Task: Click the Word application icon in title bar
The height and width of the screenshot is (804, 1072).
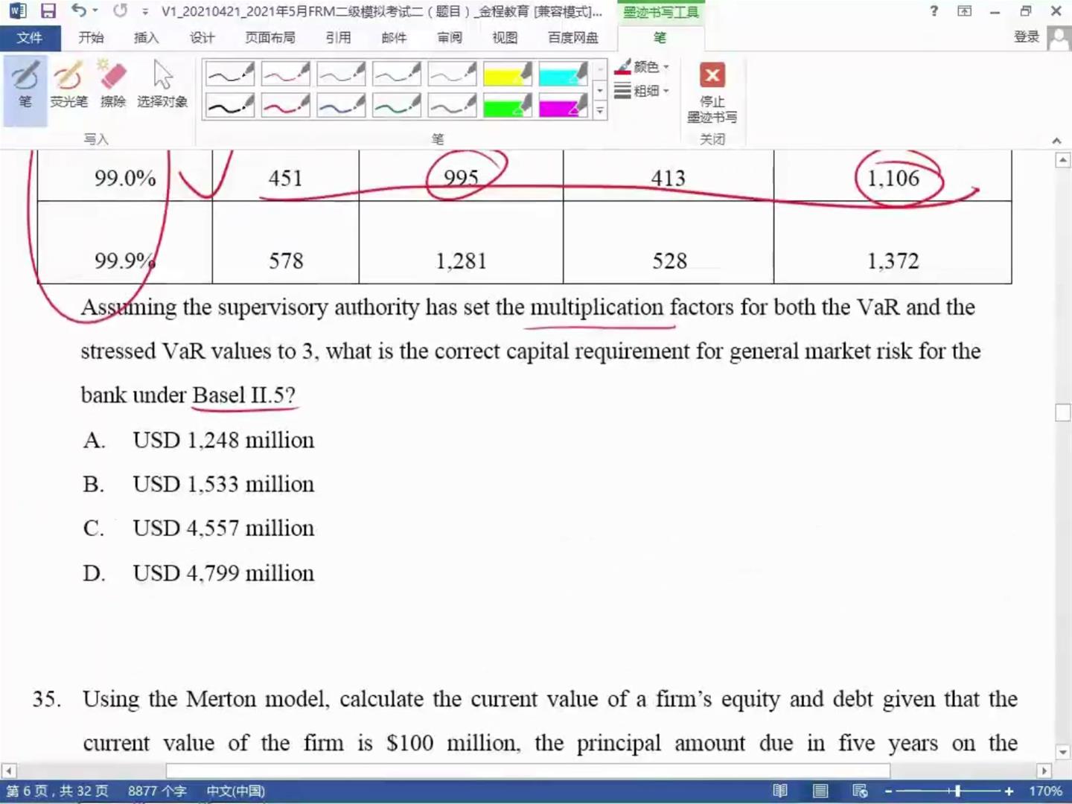Action: tap(17, 11)
